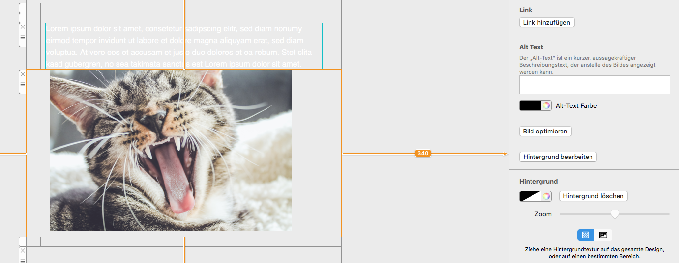Click the Link section heading

[526, 10]
